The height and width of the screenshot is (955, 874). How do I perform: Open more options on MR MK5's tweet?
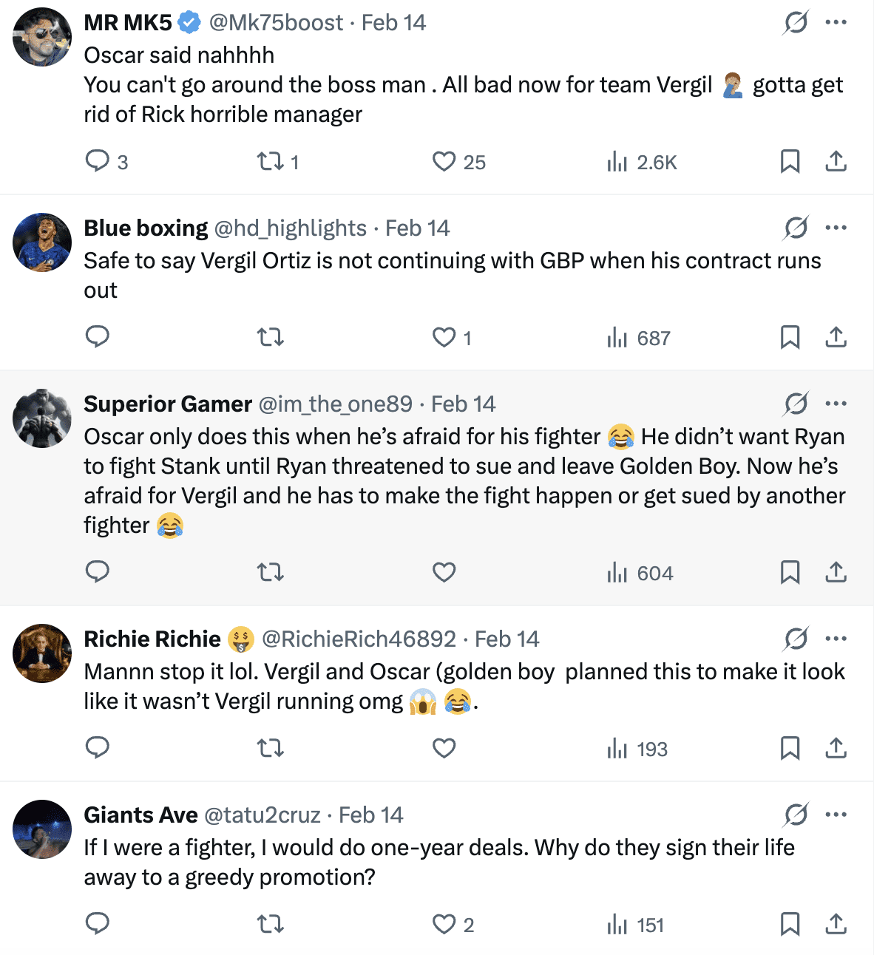[836, 22]
